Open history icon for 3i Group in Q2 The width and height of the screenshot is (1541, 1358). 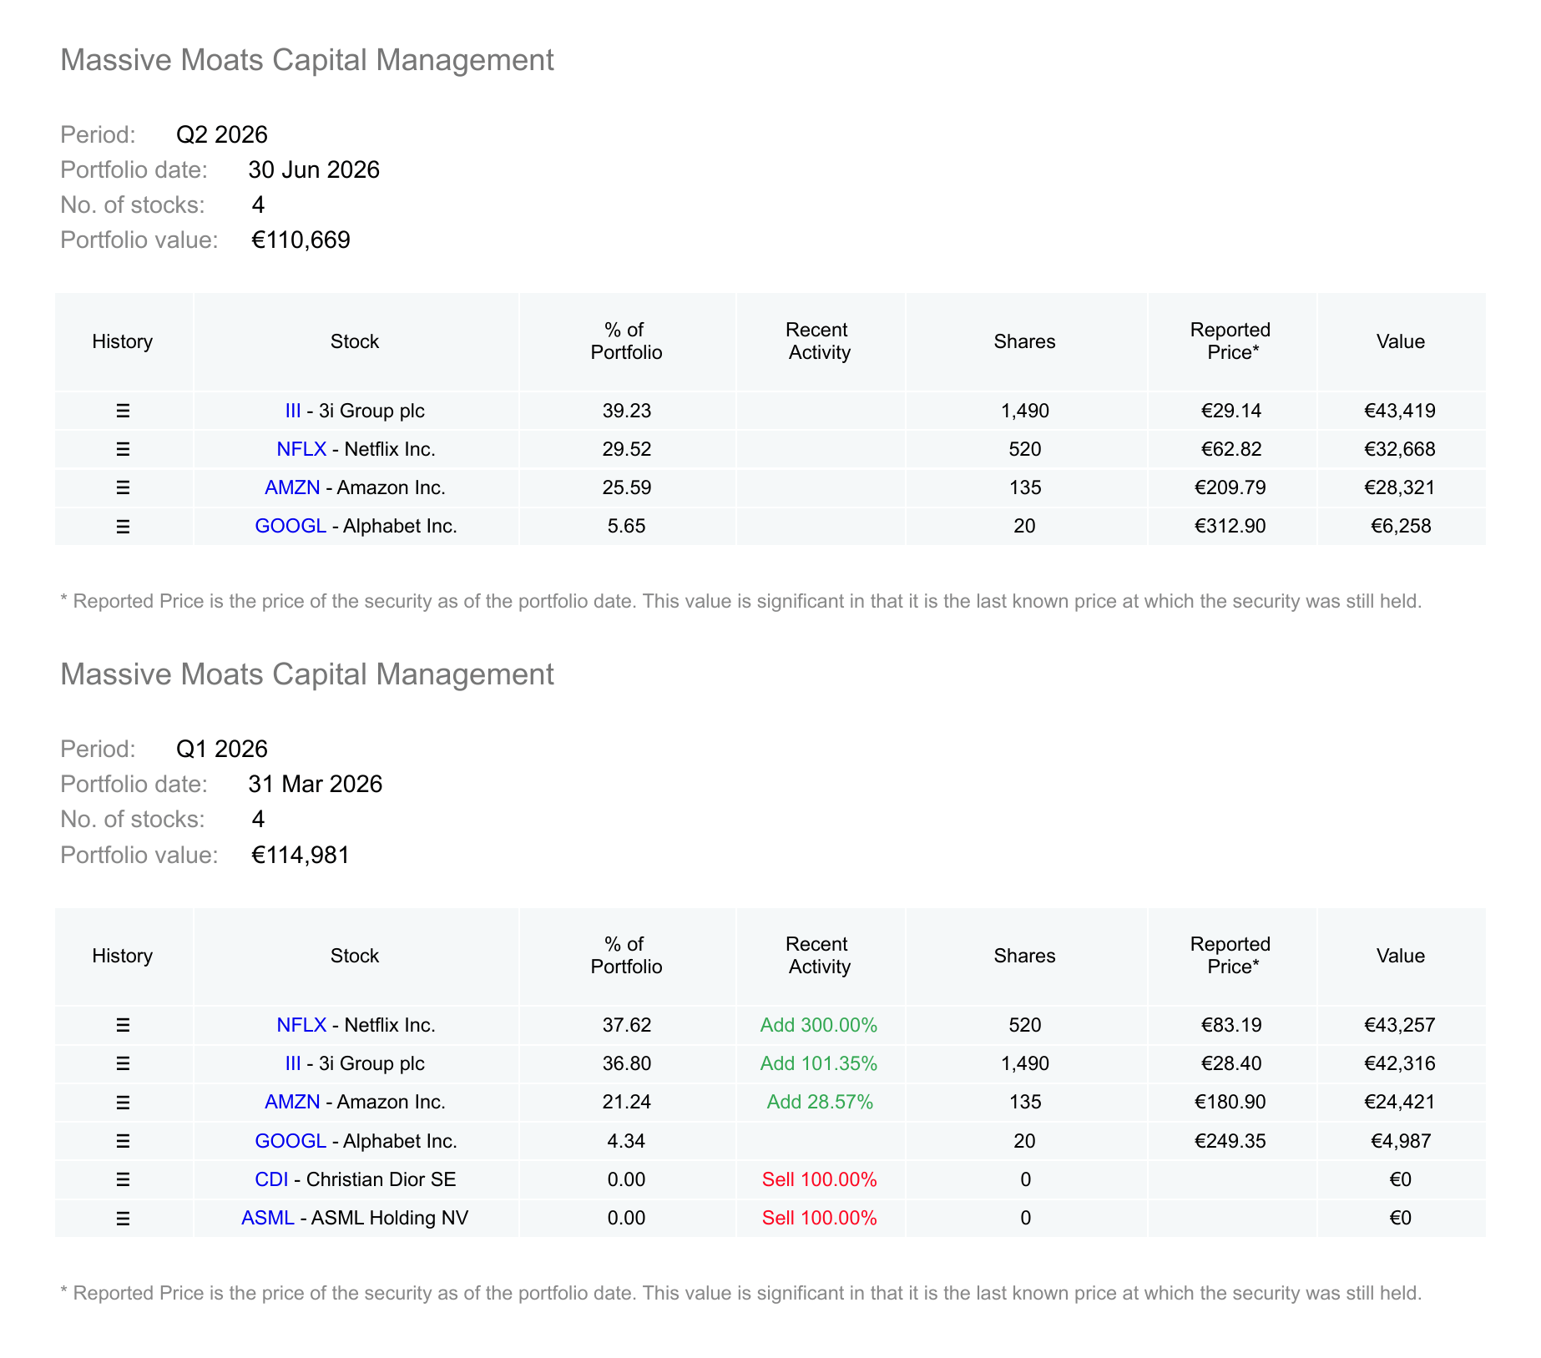tap(123, 411)
